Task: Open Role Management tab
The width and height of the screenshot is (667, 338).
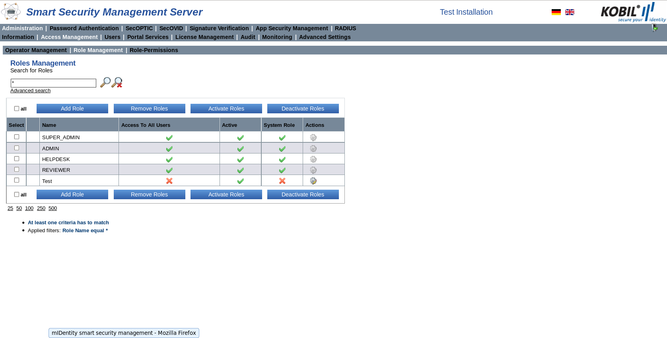Action: (x=98, y=50)
